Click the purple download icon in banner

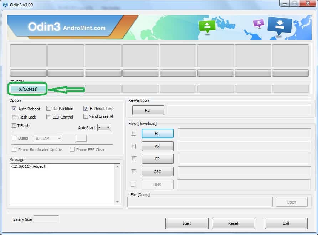[259, 23]
